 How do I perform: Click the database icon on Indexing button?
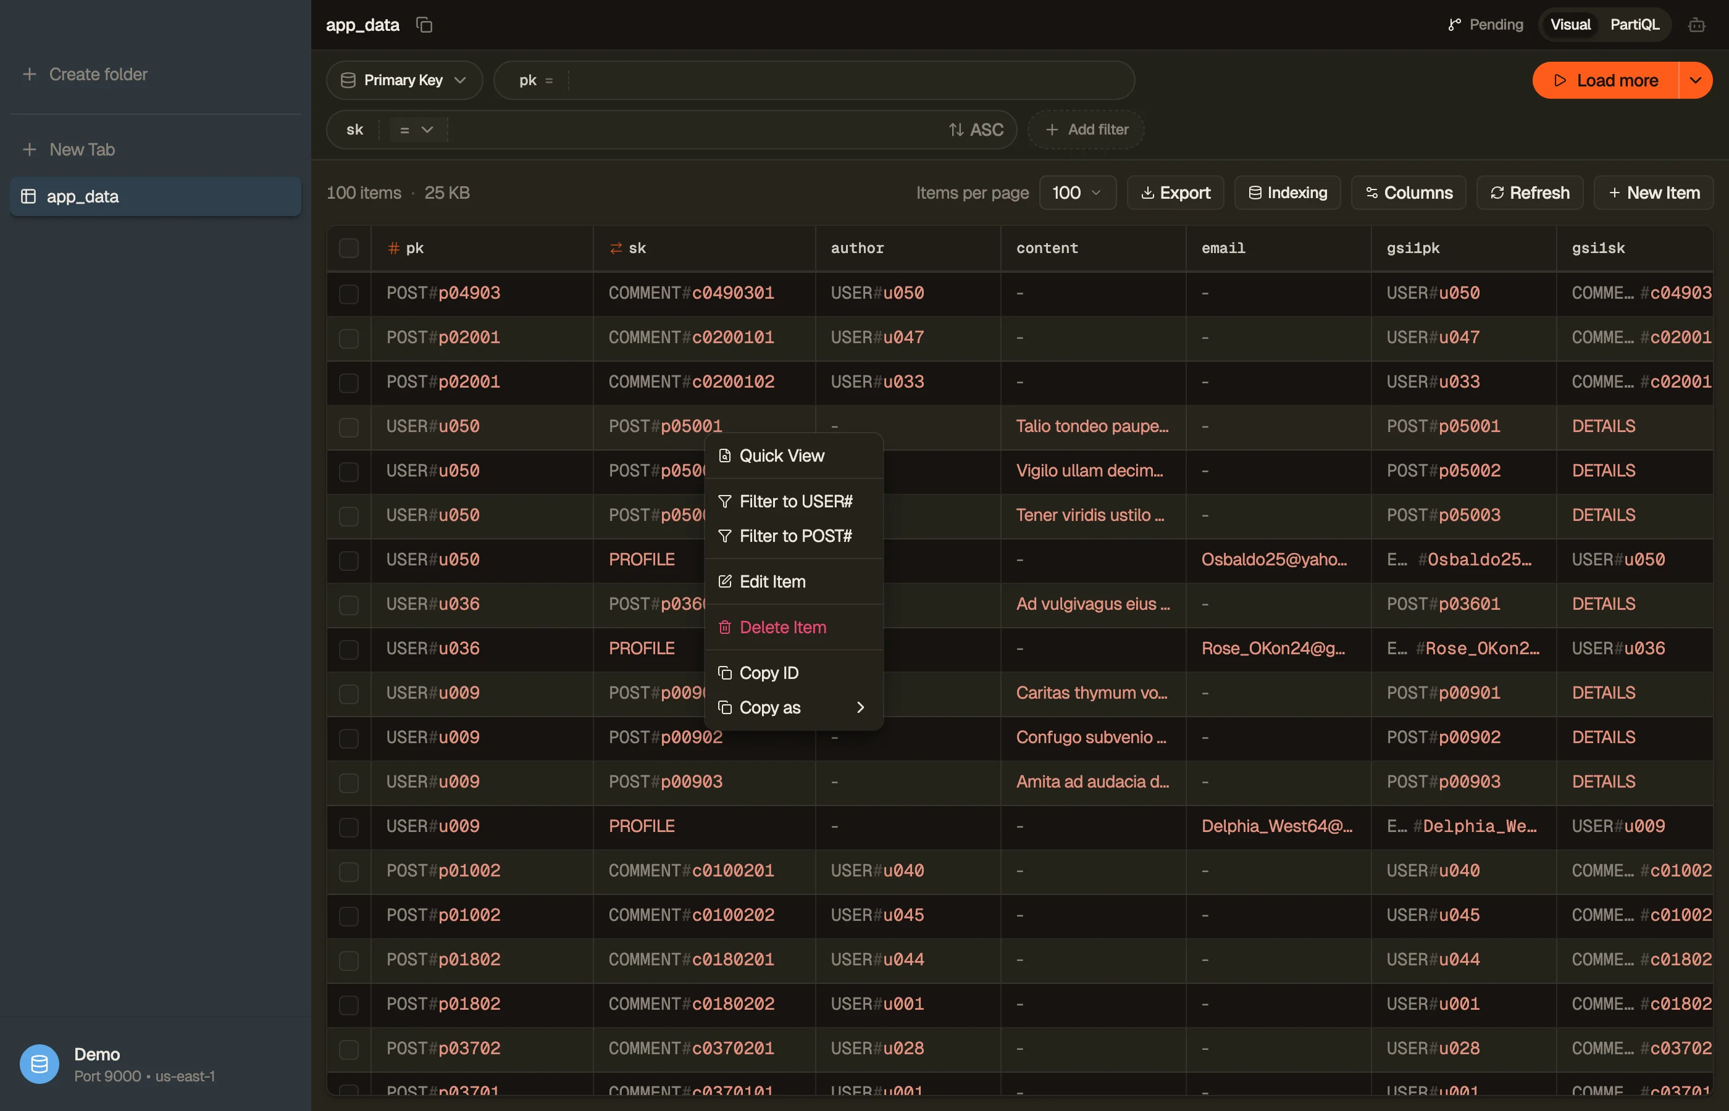[x=1255, y=193]
